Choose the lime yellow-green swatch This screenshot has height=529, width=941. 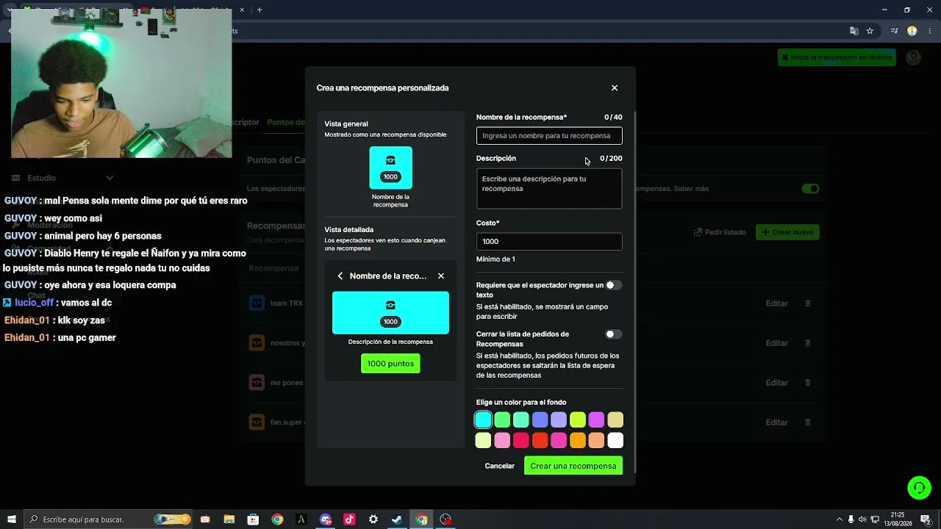point(578,420)
